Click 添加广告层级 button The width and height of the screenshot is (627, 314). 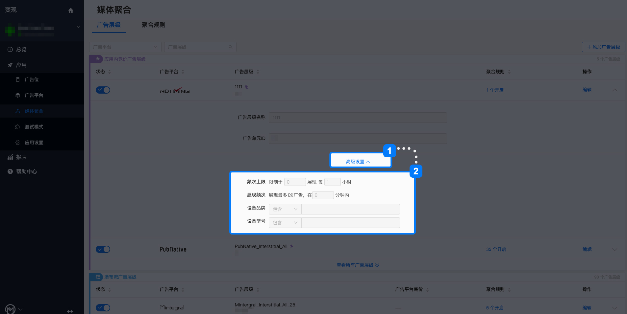tap(604, 47)
